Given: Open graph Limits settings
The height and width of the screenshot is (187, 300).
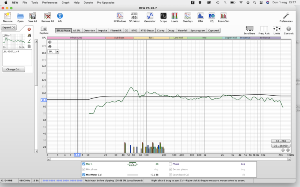Looking at the screenshot, I should tap(277, 30).
